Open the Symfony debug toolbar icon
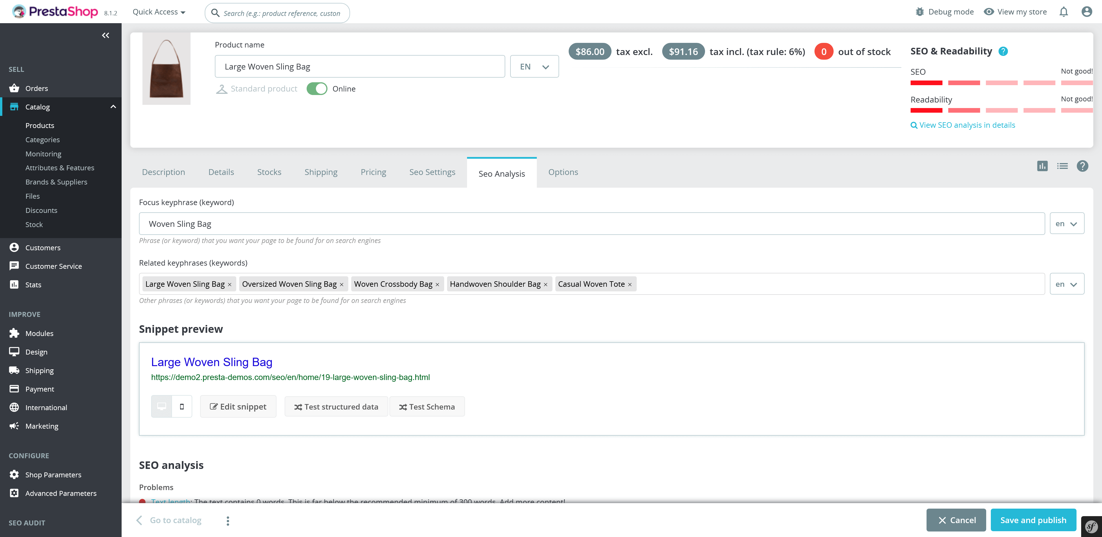Screen dimensions: 1102x537 click(1091, 526)
